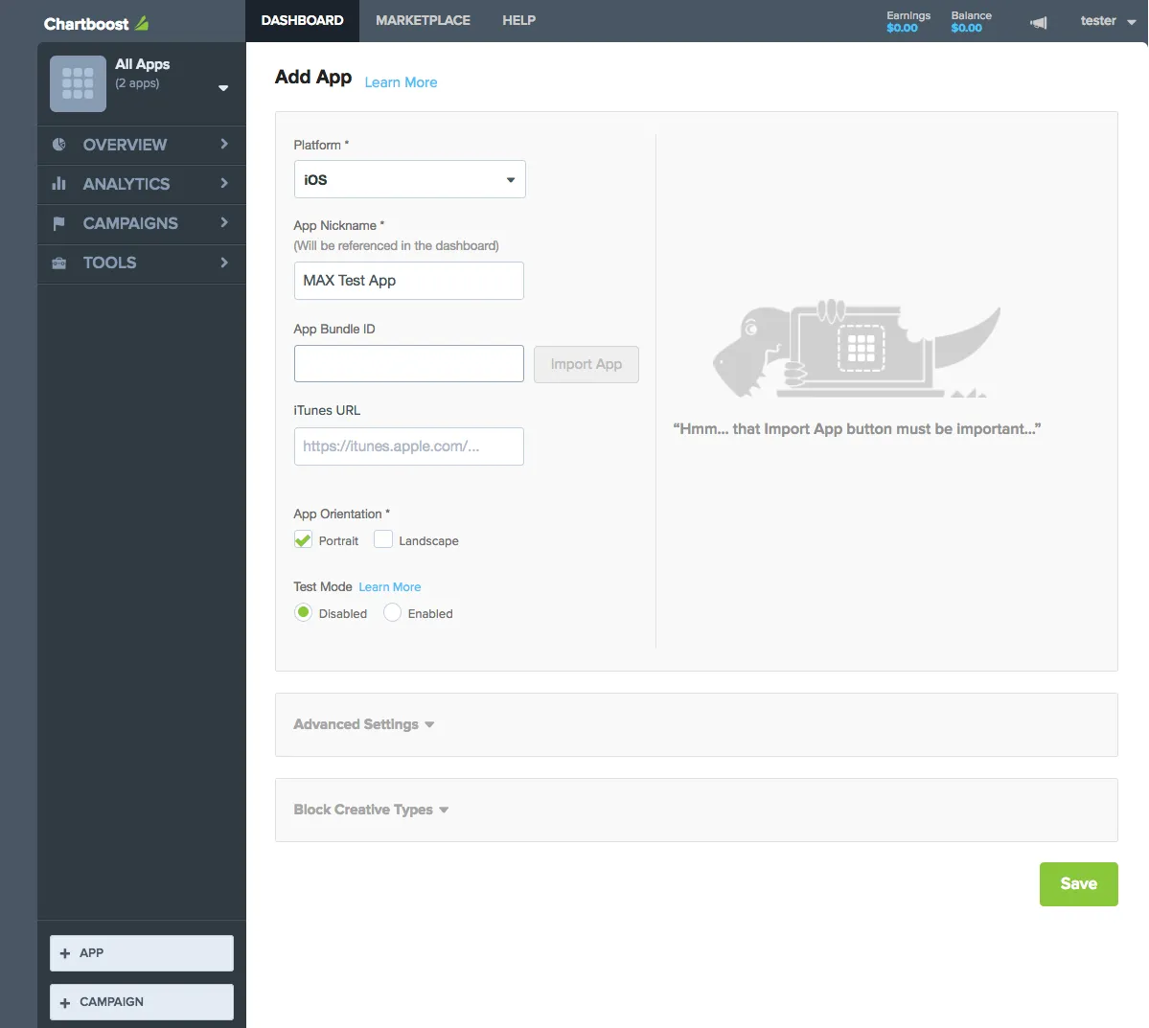Expand the Block Creative Types section
This screenshot has width=1149, height=1028.
point(371,810)
